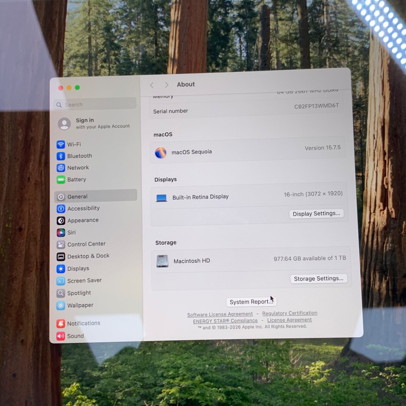Select the Bluetooth label in sidebar
The height and width of the screenshot is (406, 406).
pos(80,156)
